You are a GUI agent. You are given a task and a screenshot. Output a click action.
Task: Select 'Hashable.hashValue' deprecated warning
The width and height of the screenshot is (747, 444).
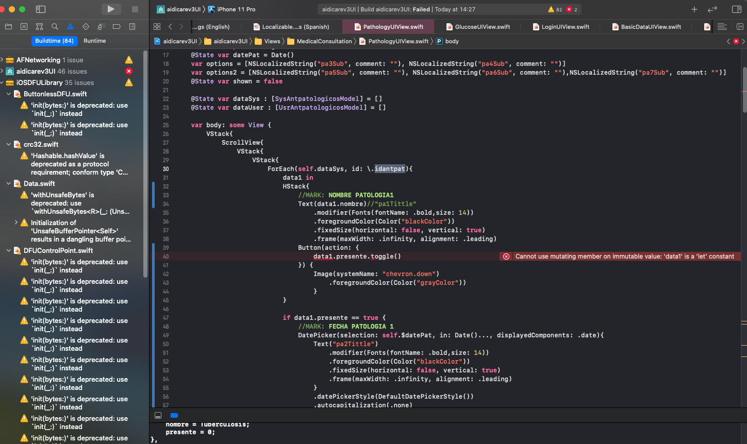(x=75, y=164)
